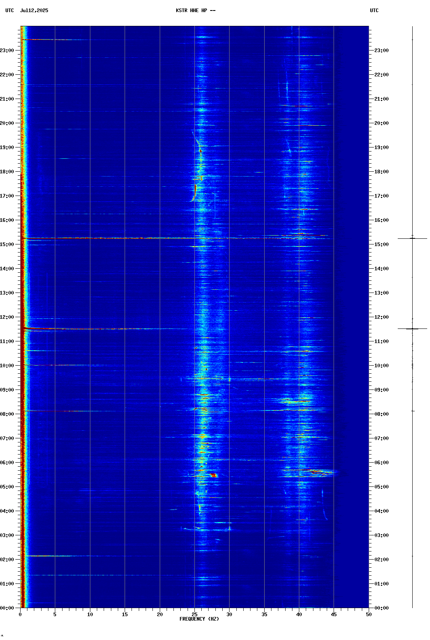Select the '20' frequency tick label
Viewport: 430px width, 640px height.
[160, 615]
